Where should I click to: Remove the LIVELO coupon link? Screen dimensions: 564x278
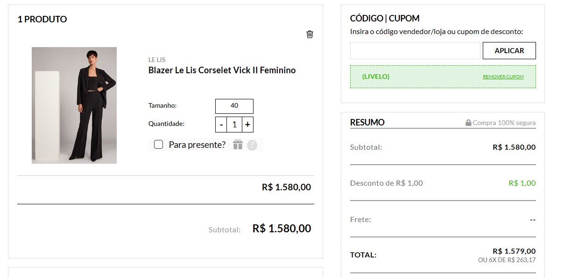pyautogui.click(x=503, y=76)
